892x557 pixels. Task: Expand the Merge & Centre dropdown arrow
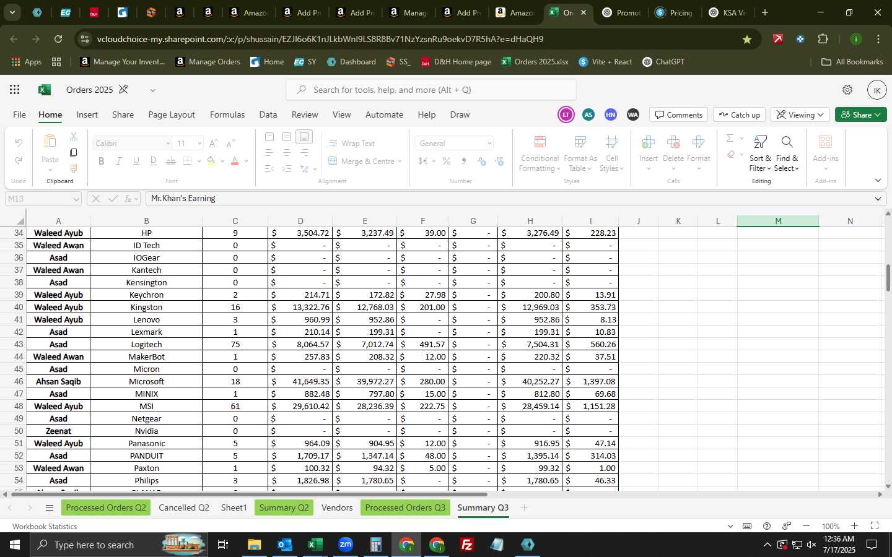click(x=400, y=161)
